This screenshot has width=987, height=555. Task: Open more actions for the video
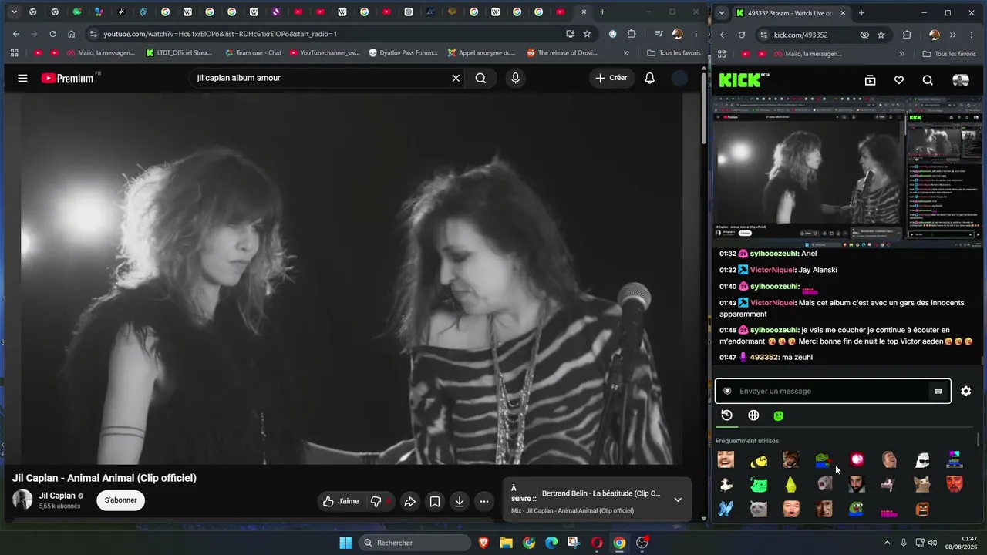(x=484, y=501)
